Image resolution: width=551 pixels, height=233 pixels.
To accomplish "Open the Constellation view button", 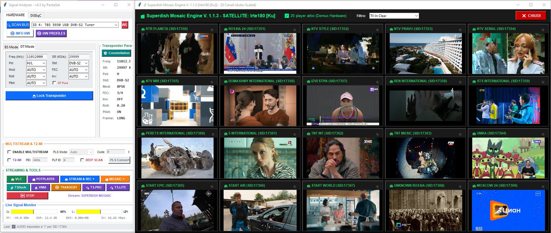I will pyautogui.click(x=116, y=53).
